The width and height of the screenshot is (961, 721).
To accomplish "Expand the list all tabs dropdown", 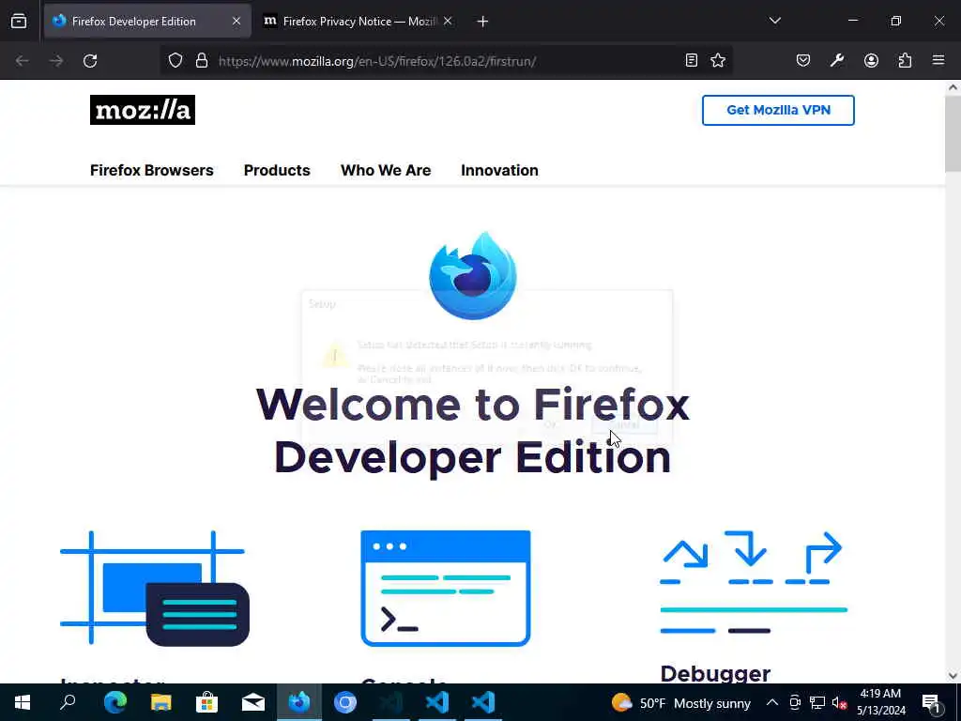I will (774, 21).
